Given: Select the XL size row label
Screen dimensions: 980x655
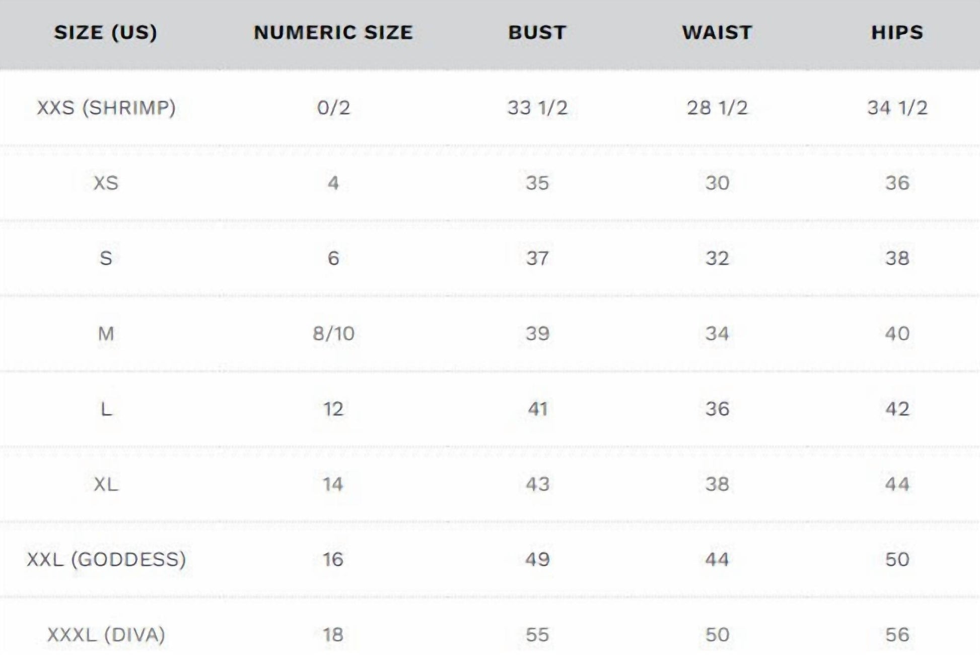Looking at the screenshot, I should 106,484.
